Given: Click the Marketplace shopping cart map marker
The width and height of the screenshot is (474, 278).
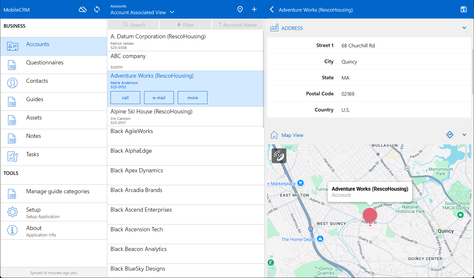Looking at the screenshot, I should [300, 183].
